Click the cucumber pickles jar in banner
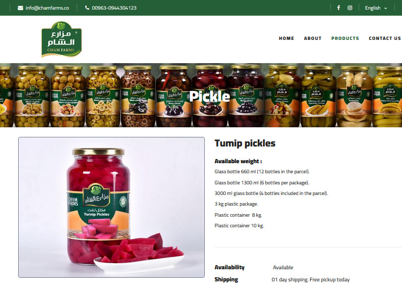The width and height of the screenshot is (402, 297). coord(318,96)
